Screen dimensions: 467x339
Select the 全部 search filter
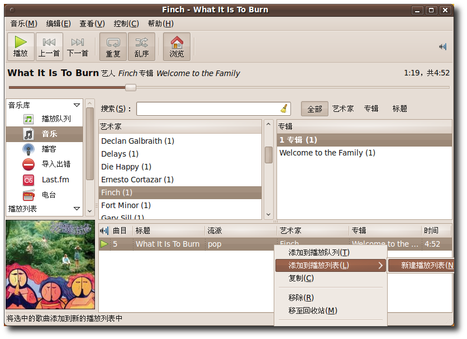pyautogui.click(x=314, y=109)
